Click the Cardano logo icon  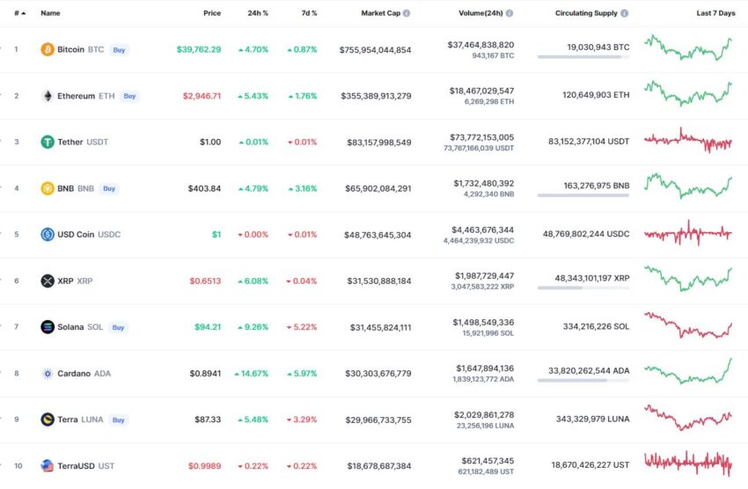tap(48, 374)
